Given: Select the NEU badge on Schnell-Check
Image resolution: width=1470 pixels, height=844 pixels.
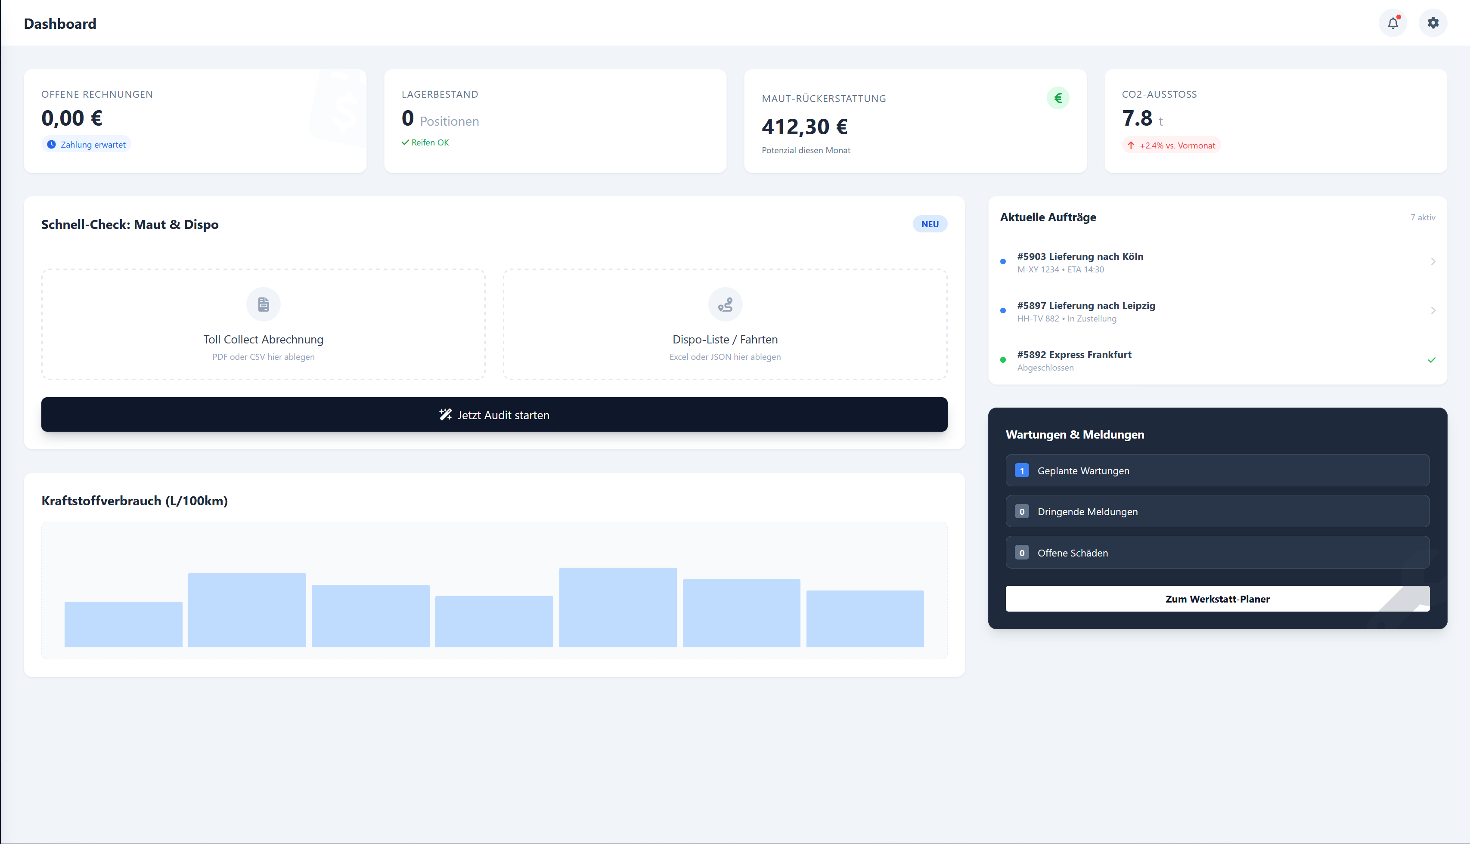Looking at the screenshot, I should pyautogui.click(x=930, y=224).
